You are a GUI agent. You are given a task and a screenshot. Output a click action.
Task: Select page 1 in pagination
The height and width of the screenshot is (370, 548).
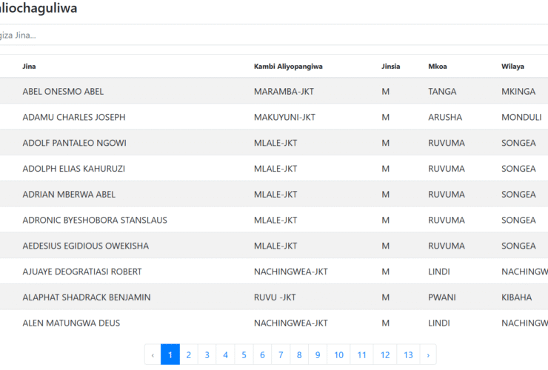tap(170, 355)
